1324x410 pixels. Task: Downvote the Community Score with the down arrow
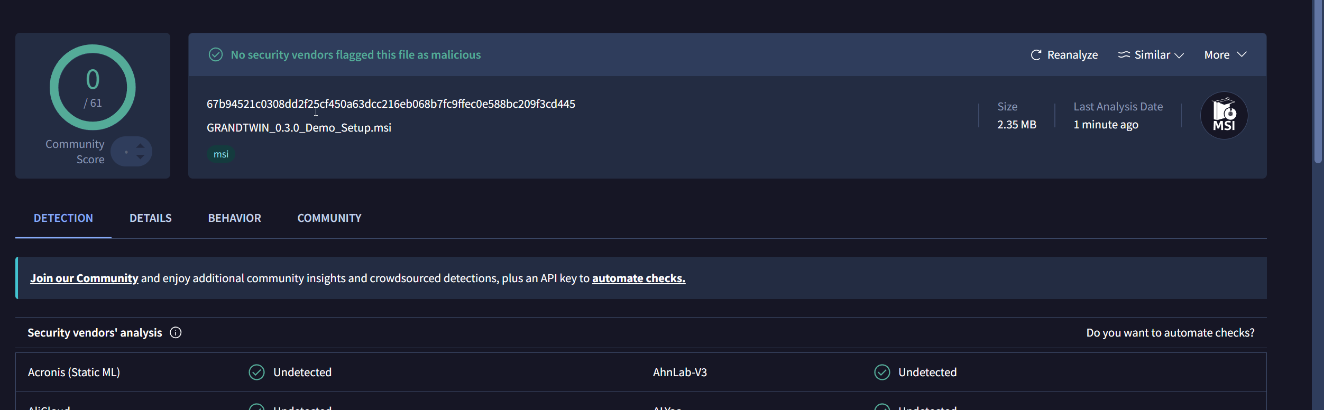click(140, 157)
